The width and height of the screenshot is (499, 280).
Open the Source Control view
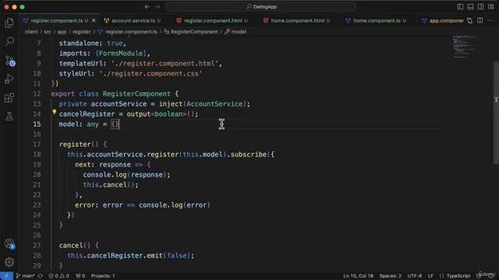(x=9, y=61)
